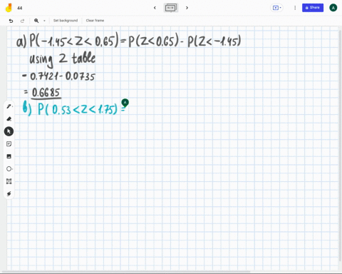
Task: Open the account avatar A
Action: pos(333,8)
